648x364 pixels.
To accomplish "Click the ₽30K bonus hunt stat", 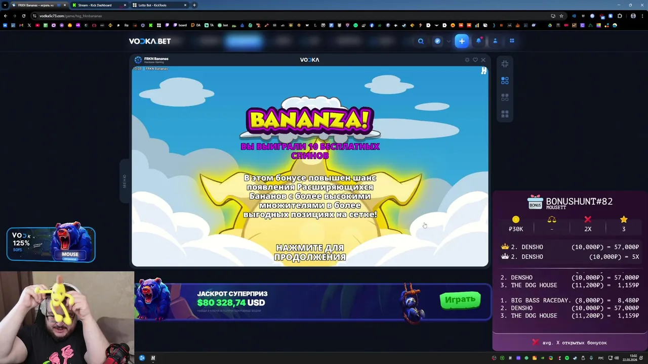I will (x=516, y=224).
